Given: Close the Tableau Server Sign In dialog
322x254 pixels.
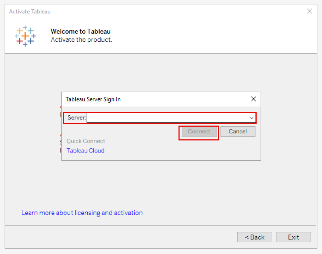Looking at the screenshot, I should point(253,99).
